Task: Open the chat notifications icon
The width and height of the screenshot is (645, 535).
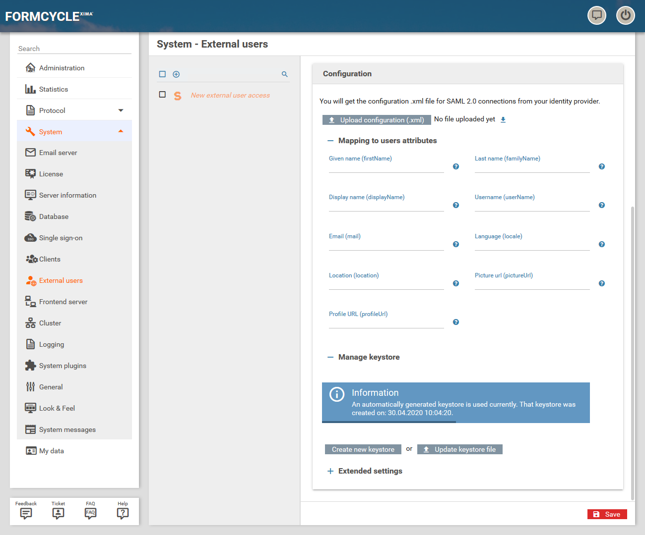Action: click(596, 15)
